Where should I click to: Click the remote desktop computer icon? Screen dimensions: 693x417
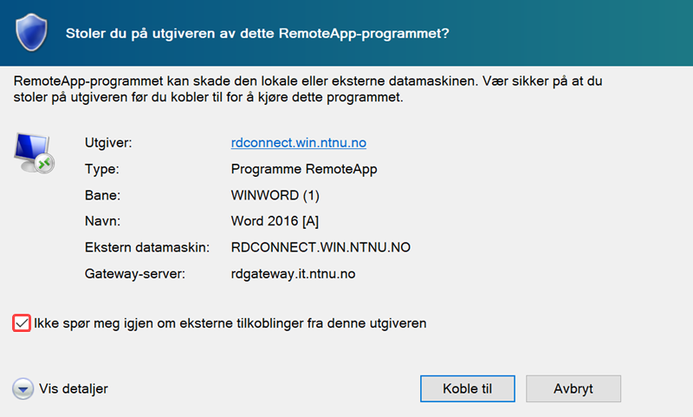coord(34,153)
